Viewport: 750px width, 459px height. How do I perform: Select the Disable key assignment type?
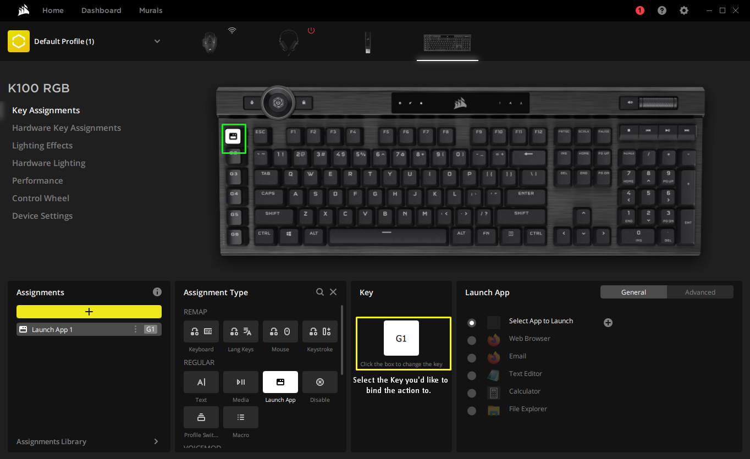tap(319, 382)
